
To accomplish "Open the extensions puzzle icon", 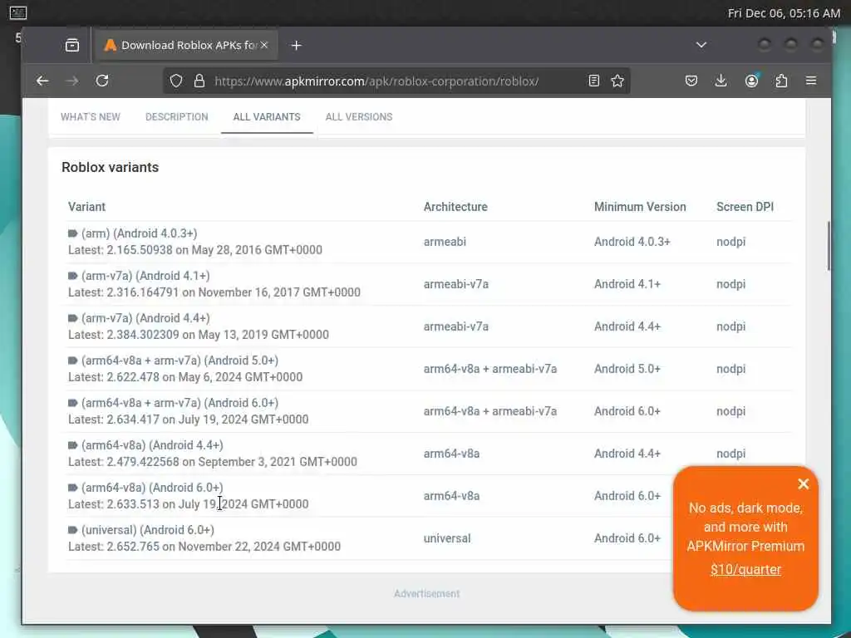I will [781, 81].
